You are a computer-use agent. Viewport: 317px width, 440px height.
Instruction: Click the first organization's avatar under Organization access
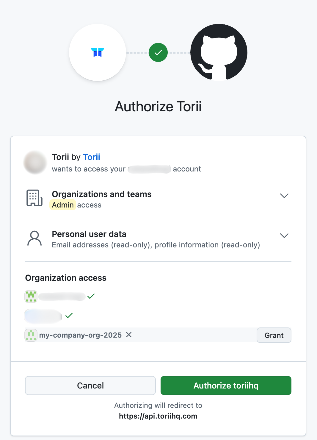(x=31, y=297)
